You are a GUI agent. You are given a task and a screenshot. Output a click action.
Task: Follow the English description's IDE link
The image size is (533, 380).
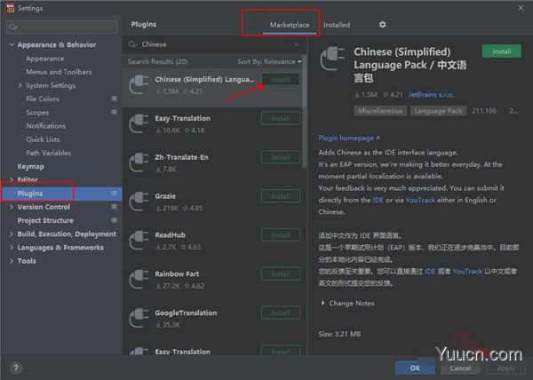click(x=378, y=200)
